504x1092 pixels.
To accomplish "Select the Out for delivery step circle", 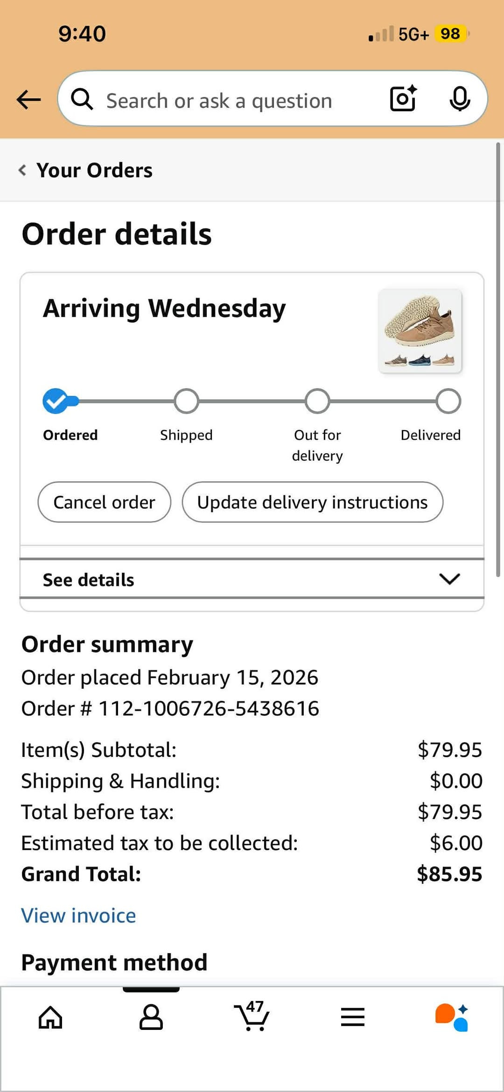I will point(317,401).
